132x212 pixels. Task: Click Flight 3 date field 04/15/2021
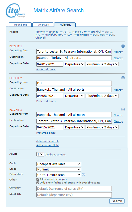pos(50,127)
